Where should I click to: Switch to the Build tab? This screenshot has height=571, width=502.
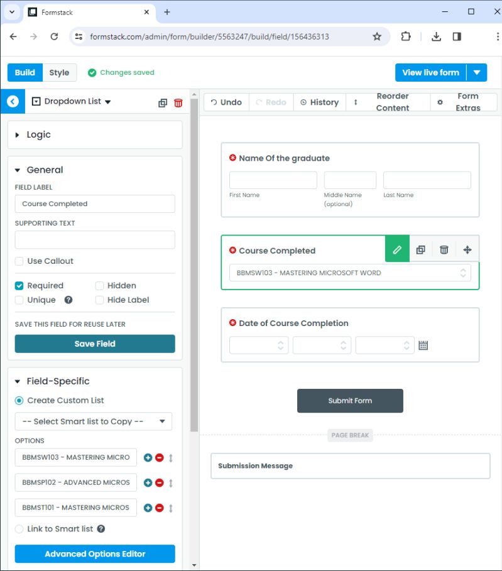point(25,72)
